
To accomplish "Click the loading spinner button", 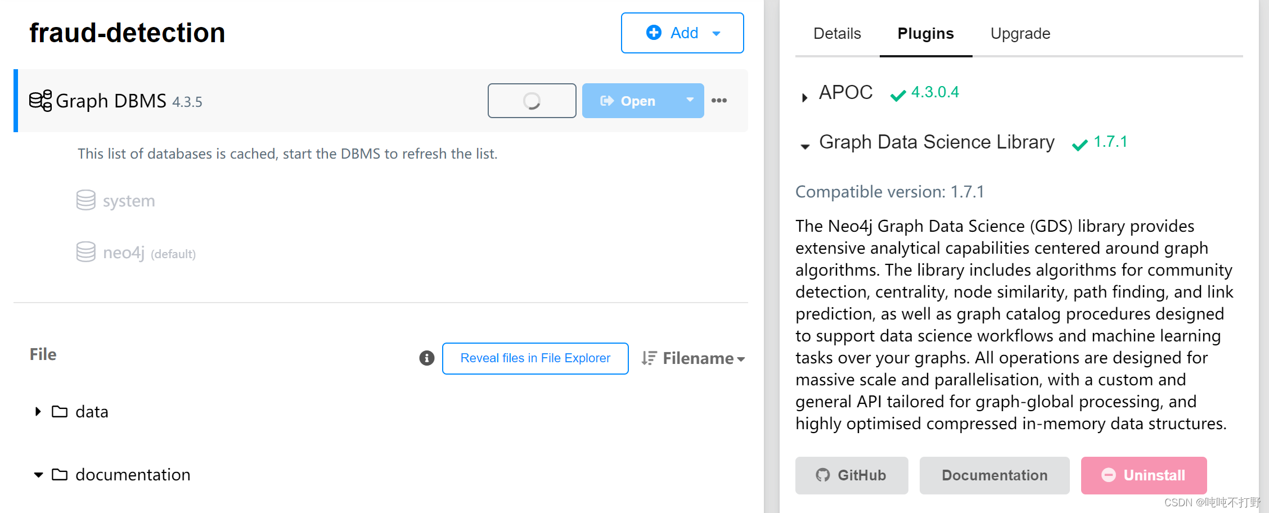I will (x=532, y=101).
